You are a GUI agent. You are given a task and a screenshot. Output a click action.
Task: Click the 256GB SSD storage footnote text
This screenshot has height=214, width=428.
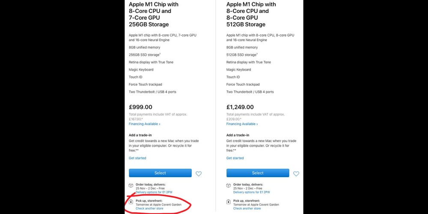(x=145, y=55)
